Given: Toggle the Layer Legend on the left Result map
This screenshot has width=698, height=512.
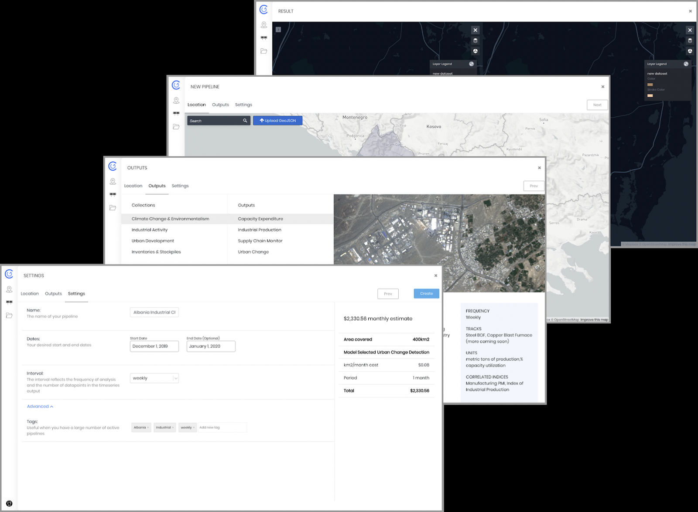Looking at the screenshot, I should [471, 64].
